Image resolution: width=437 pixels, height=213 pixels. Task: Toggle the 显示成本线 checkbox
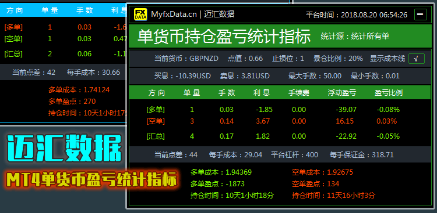(417, 59)
